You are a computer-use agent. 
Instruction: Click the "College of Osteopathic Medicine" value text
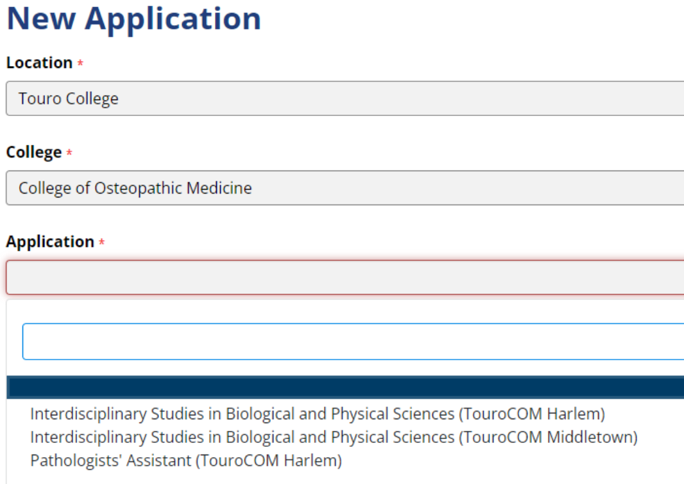[135, 188]
